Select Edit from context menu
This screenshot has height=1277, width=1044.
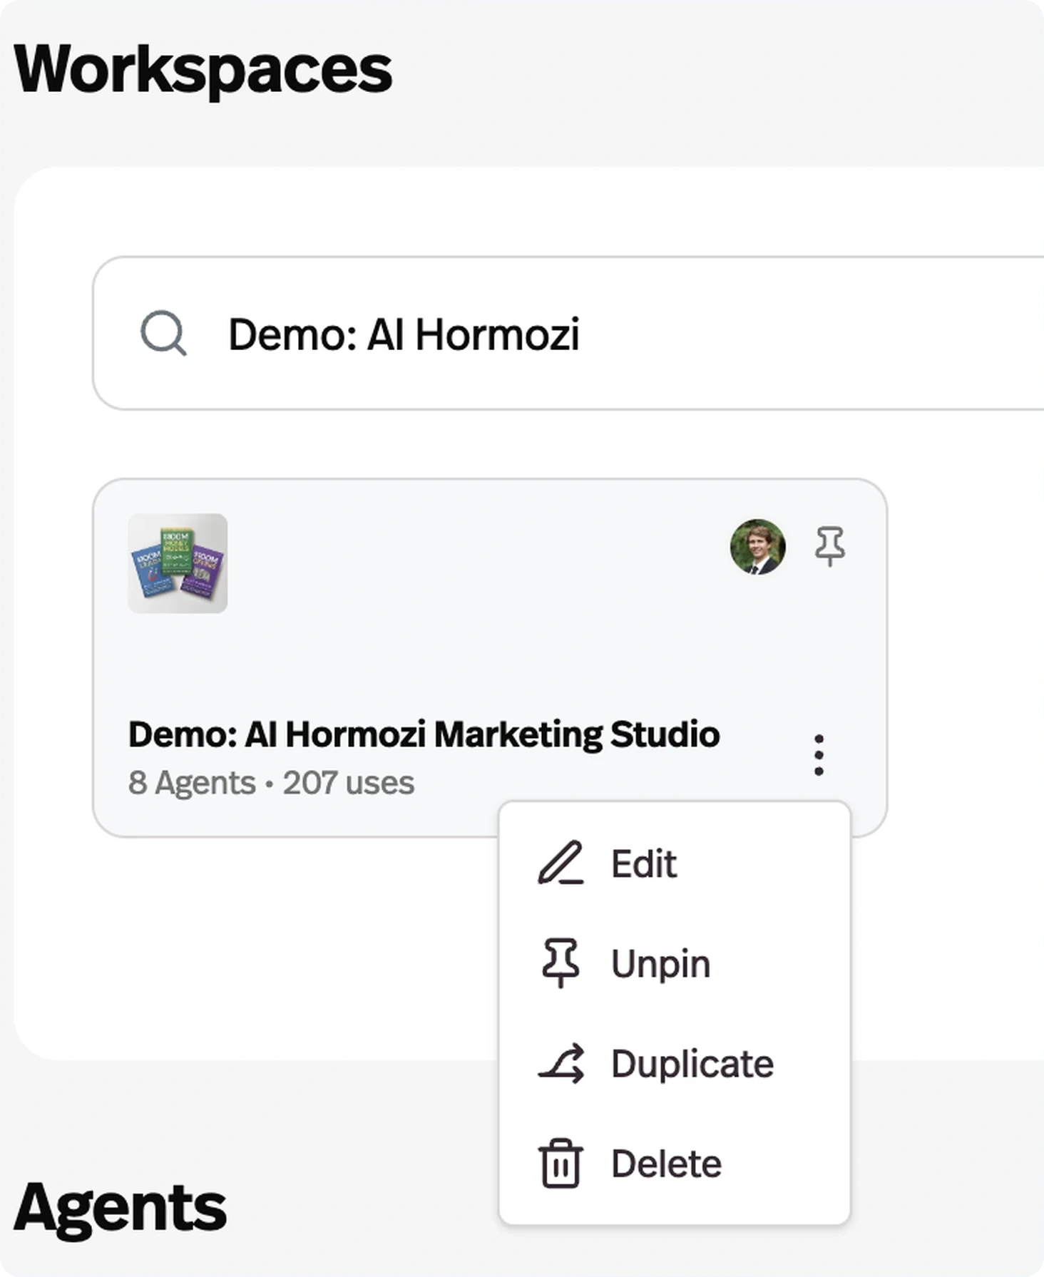pyautogui.click(x=675, y=863)
